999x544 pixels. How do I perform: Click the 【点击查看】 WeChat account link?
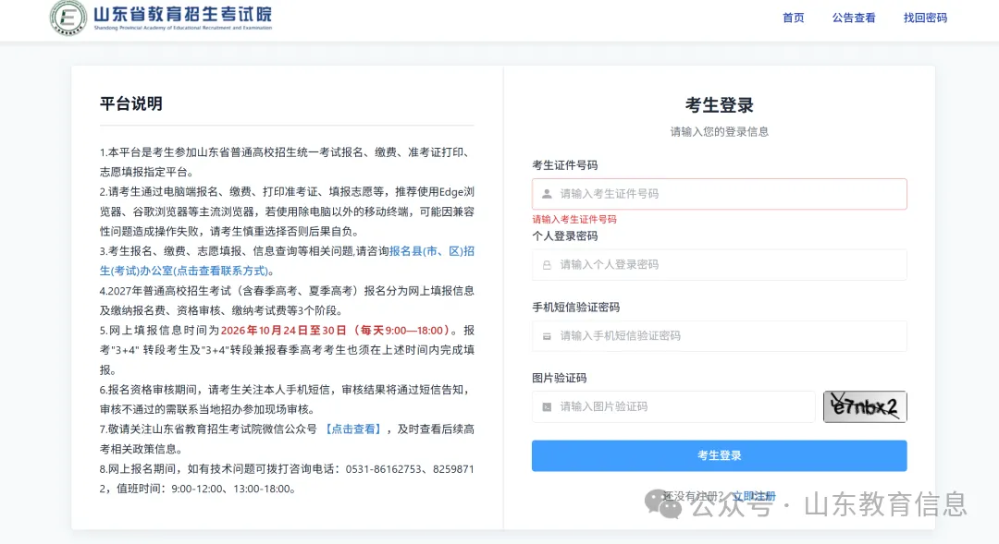(x=353, y=429)
